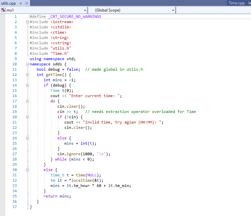This screenshot has height=216, width=251.
Task: Collapse the if (debug) block
Action: coord(27,86)
